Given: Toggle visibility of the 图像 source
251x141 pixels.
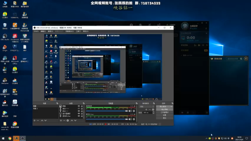Looking at the screenshot, I should [79, 106].
